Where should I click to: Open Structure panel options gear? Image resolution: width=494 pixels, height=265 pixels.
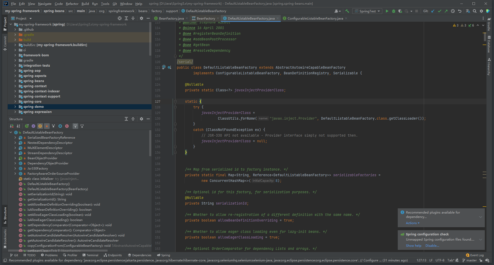pos(141,119)
